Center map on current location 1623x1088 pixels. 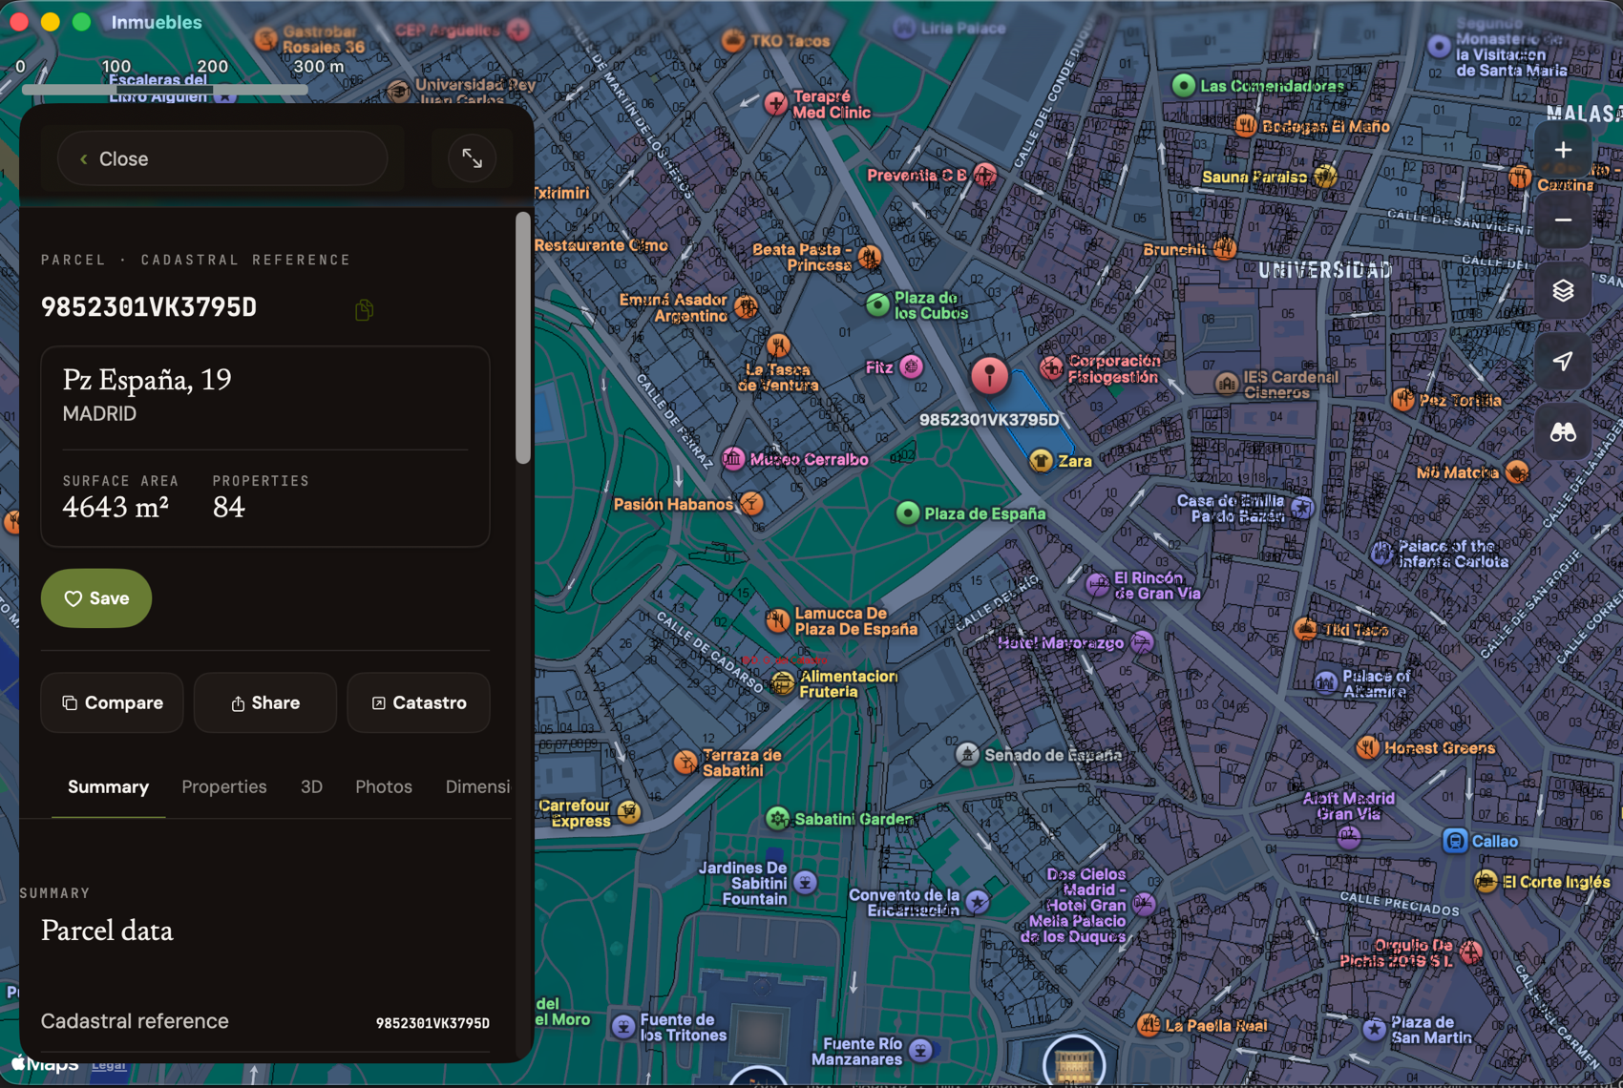coord(1563,361)
